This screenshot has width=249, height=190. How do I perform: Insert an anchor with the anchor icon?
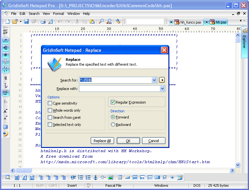(96, 177)
